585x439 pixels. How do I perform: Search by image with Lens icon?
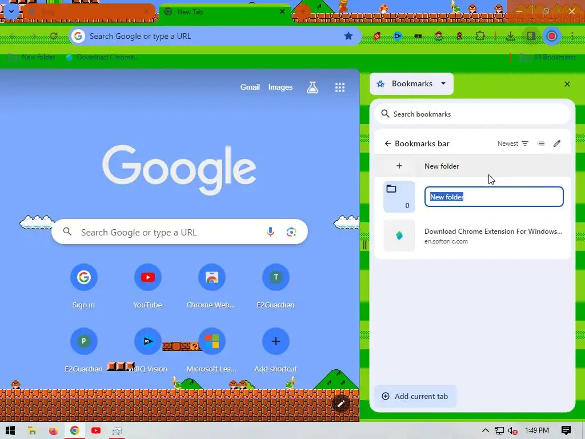pyautogui.click(x=291, y=232)
